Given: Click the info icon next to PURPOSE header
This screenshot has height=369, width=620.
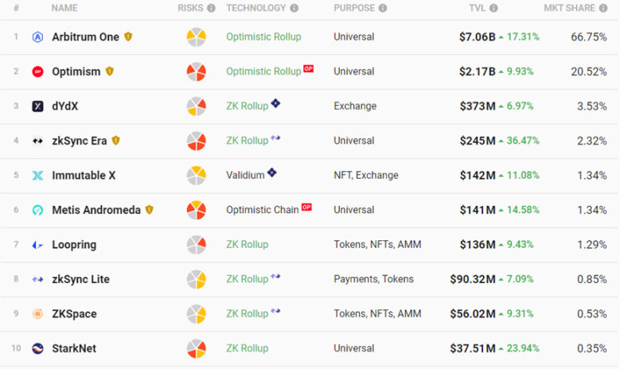Looking at the screenshot, I should pyautogui.click(x=383, y=8).
